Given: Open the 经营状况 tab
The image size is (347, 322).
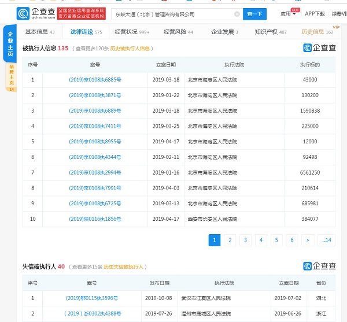Looking at the screenshot, I should pyautogui.click(x=132, y=32).
